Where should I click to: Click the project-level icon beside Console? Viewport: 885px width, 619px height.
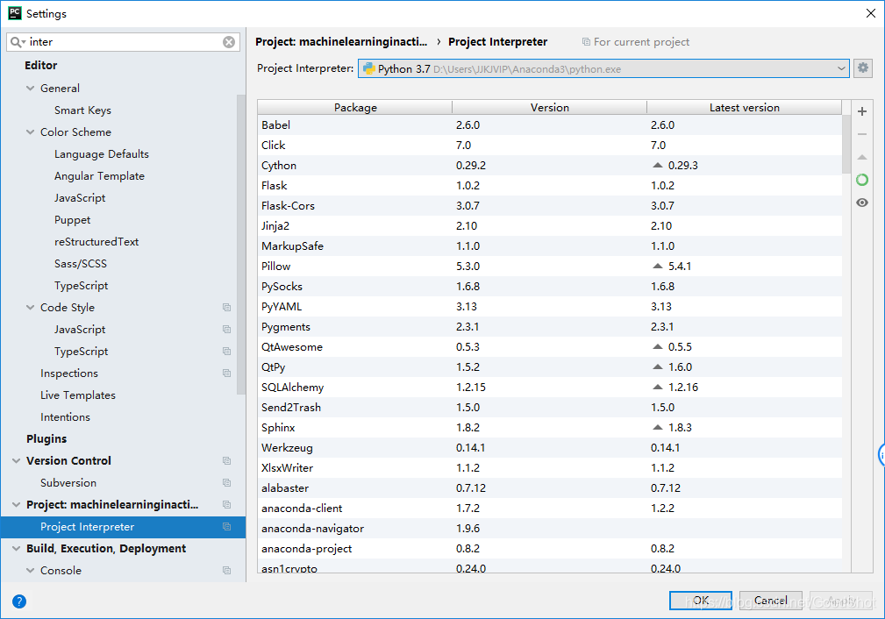coord(227,571)
